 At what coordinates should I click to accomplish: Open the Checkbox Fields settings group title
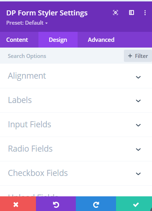38,173
